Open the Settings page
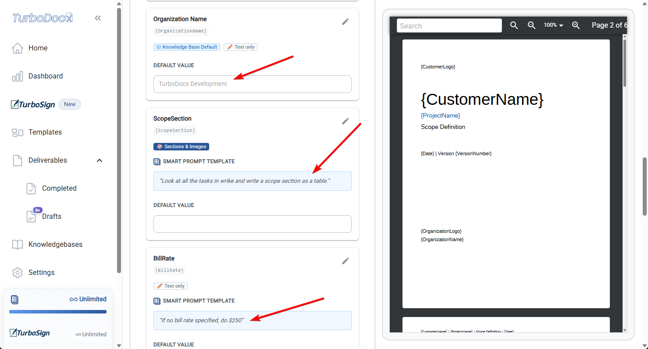 tap(41, 272)
